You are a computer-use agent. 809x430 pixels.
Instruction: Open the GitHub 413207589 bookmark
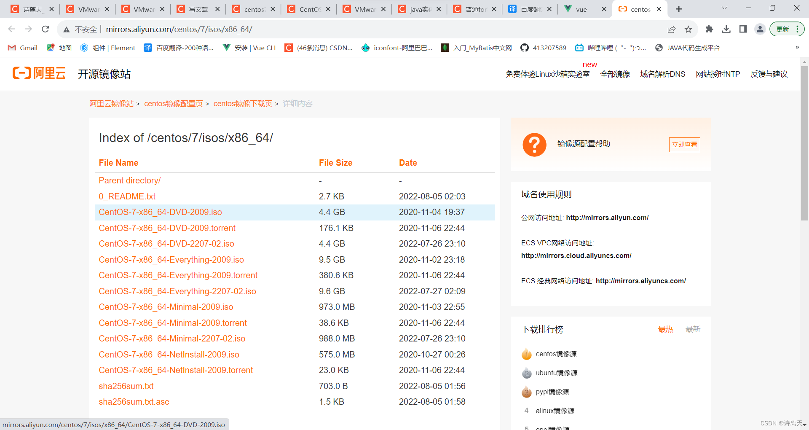coord(543,48)
